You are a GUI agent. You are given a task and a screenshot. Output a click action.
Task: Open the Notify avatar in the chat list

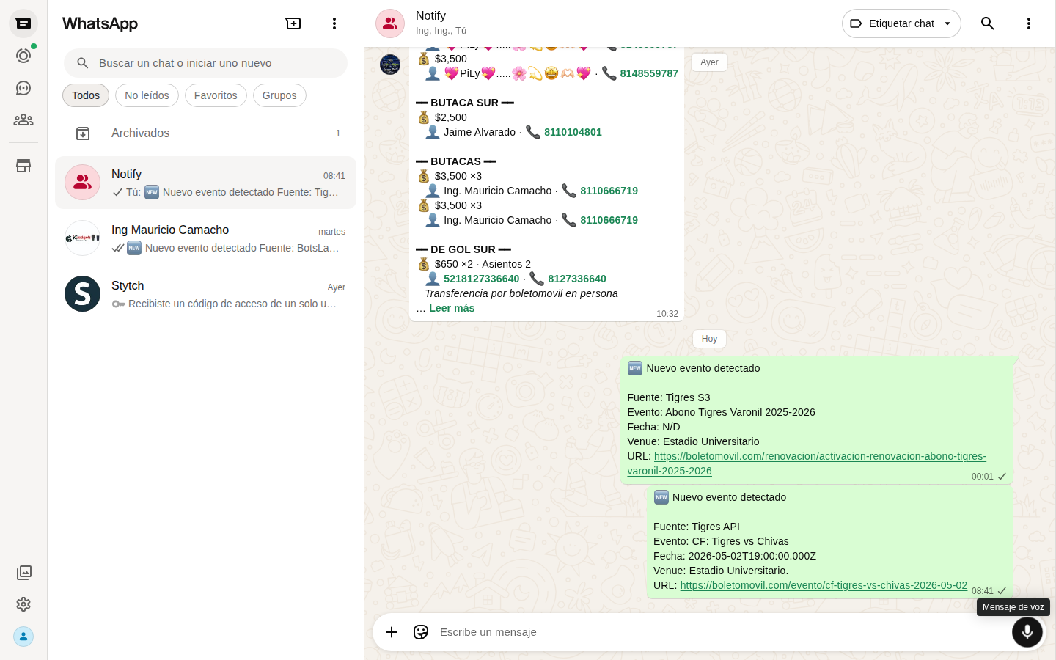point(83,183)
